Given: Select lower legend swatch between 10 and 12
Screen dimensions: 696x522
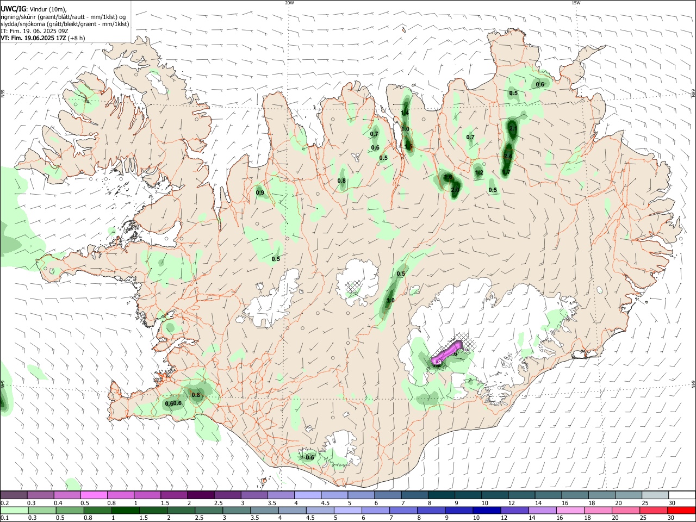Looking at the screenshot, I should (486, 510).
